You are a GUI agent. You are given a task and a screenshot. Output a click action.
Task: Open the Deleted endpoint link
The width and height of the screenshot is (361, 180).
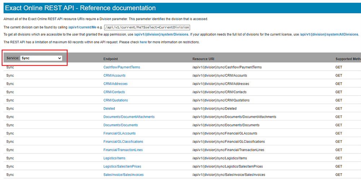click(109, 109)
